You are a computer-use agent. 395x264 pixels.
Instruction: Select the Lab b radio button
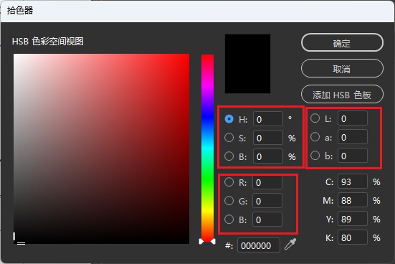(x=315, y=156)
